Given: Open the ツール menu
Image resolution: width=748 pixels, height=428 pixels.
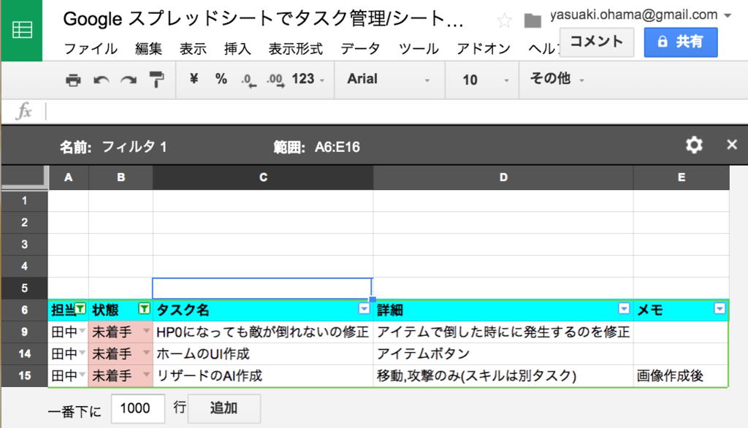Looking at the screenshot, I should coord(419,49).
